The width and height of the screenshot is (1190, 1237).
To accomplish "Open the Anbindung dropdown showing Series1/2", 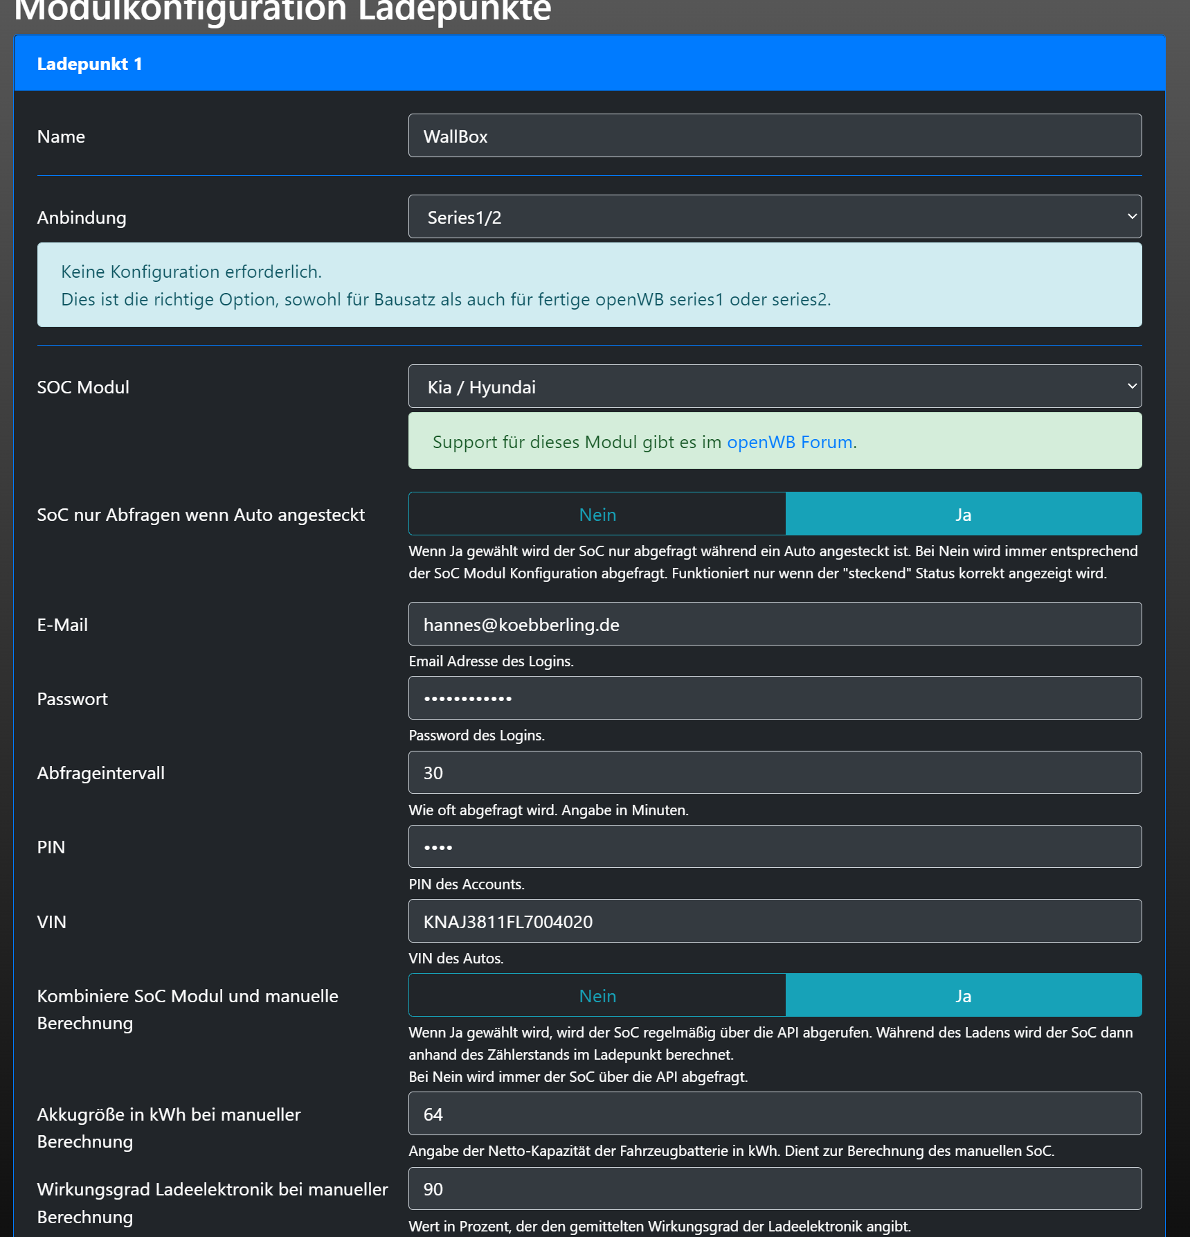I will point(774,217).
